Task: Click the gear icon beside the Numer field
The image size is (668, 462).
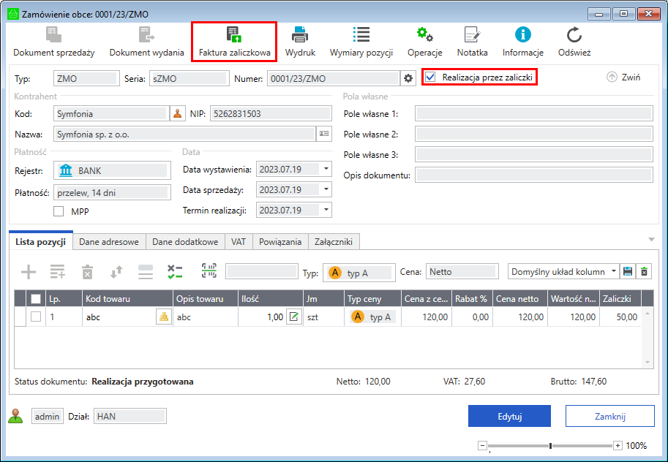Action: [409, 78]
